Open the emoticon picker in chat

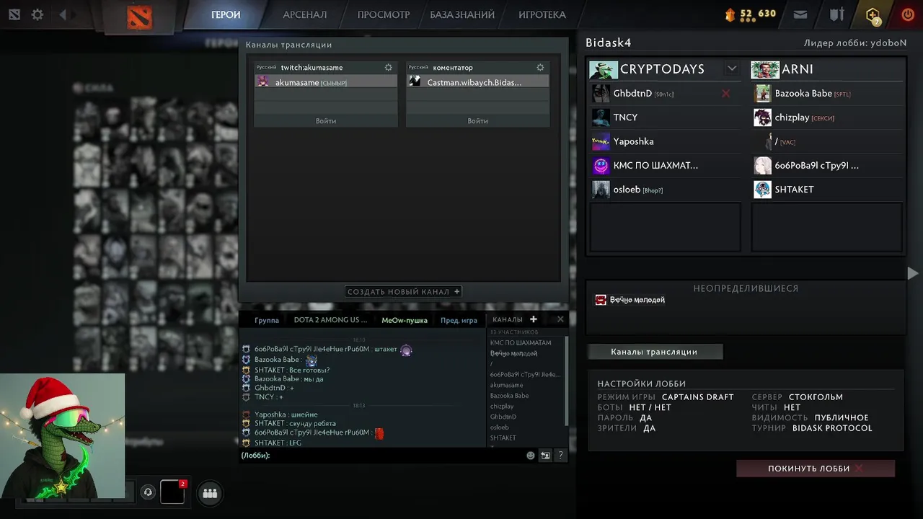pos(531,456)
